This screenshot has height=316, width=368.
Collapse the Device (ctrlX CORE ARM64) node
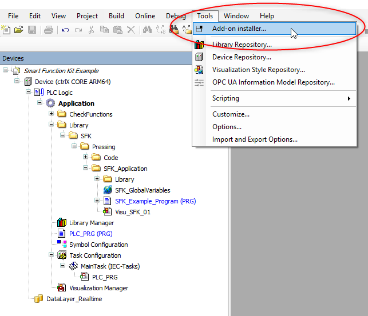click(x=17, y=81)
